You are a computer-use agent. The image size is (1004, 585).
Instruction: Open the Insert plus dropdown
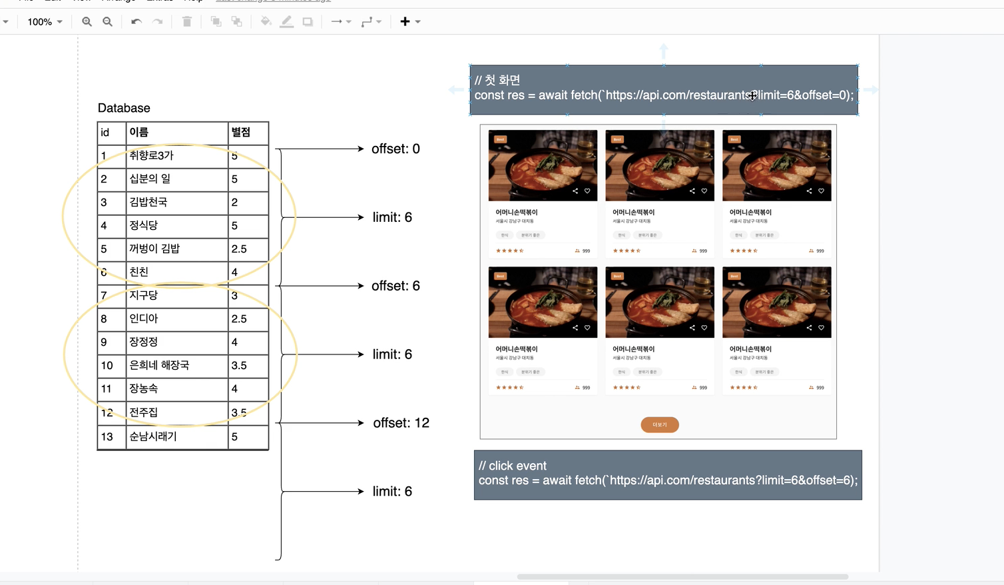(x=410, y=22)
